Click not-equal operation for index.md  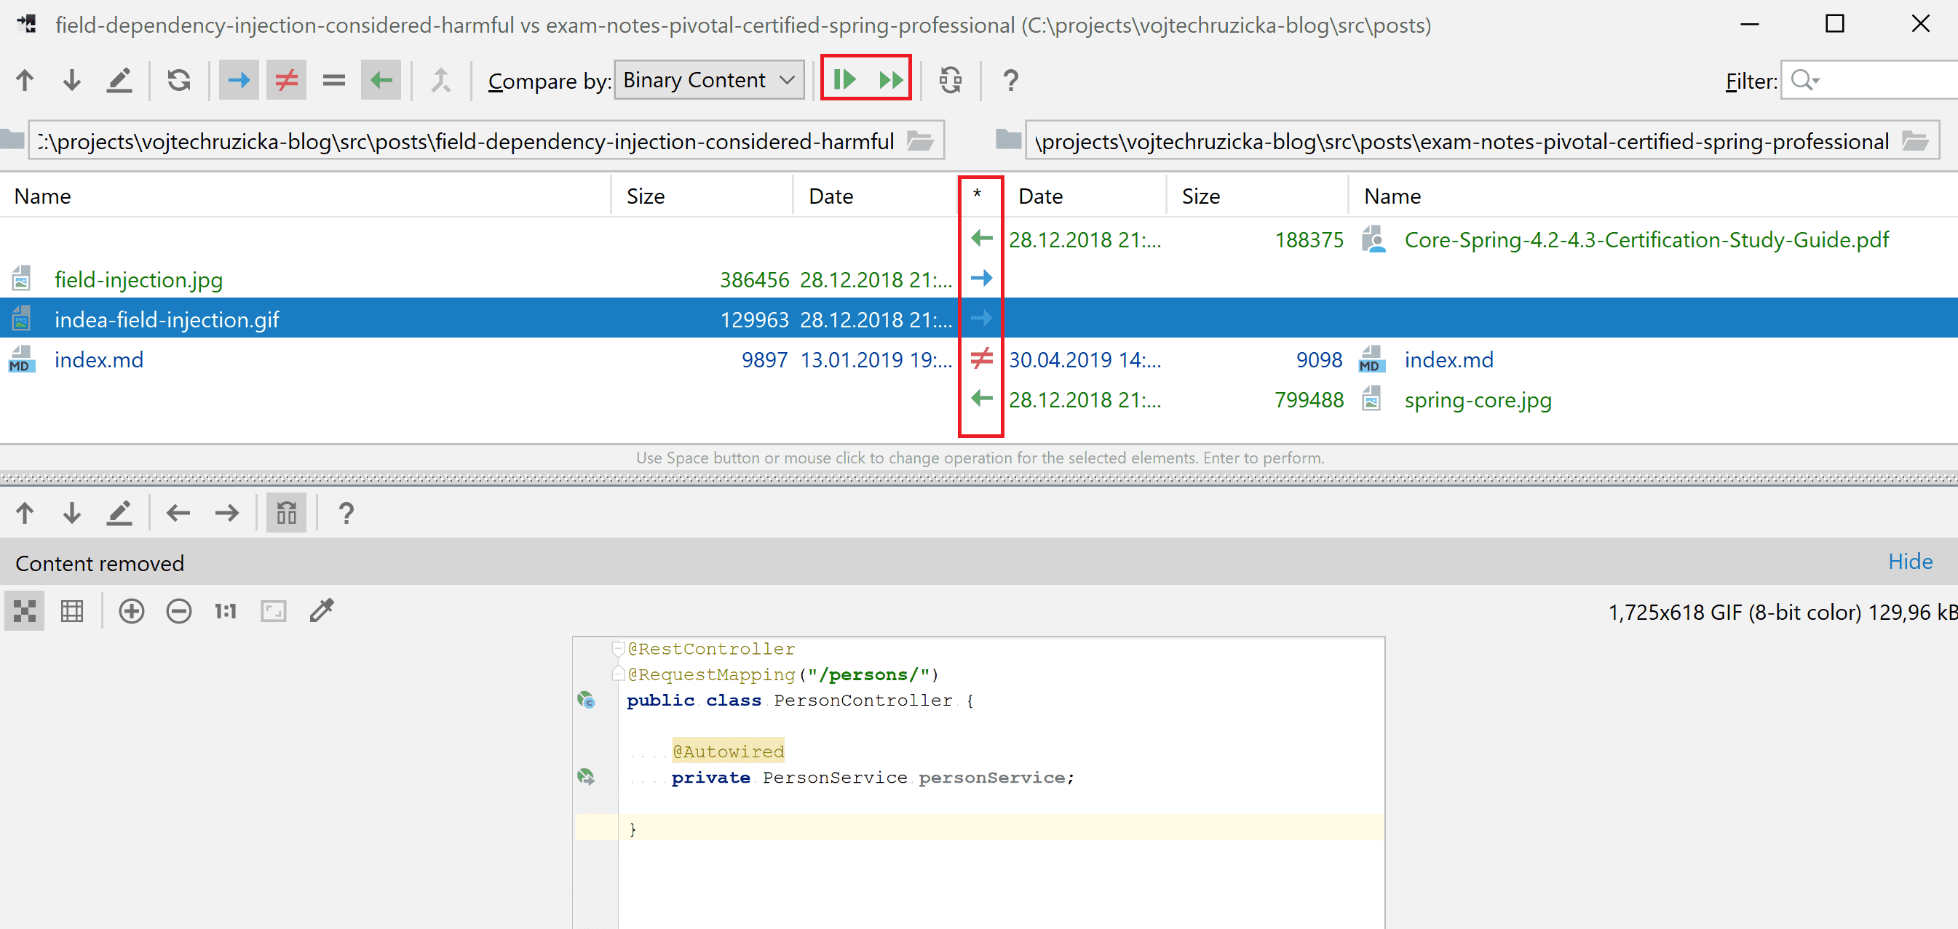(x=981, y=359)
